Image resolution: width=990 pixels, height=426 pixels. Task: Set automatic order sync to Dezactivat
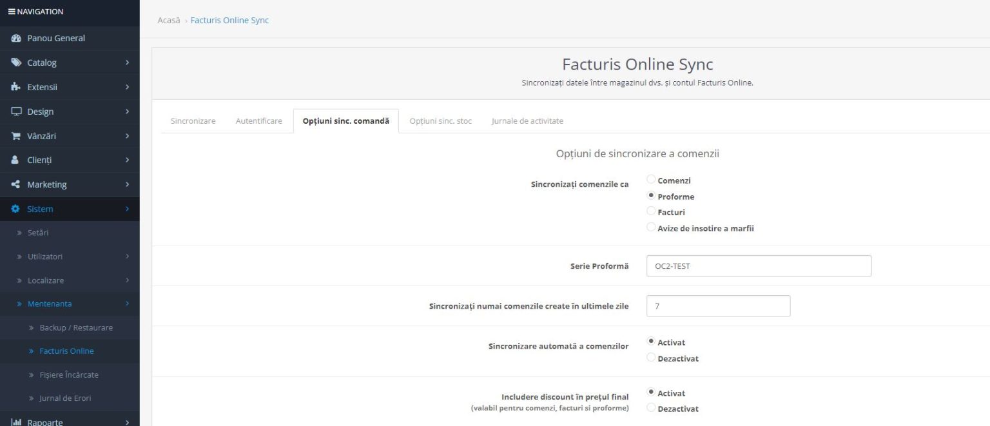click(x=651, y=358)
